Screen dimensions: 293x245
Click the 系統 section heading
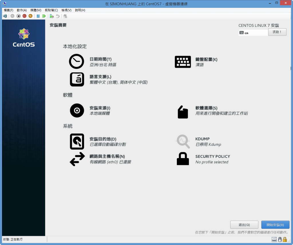68,126
